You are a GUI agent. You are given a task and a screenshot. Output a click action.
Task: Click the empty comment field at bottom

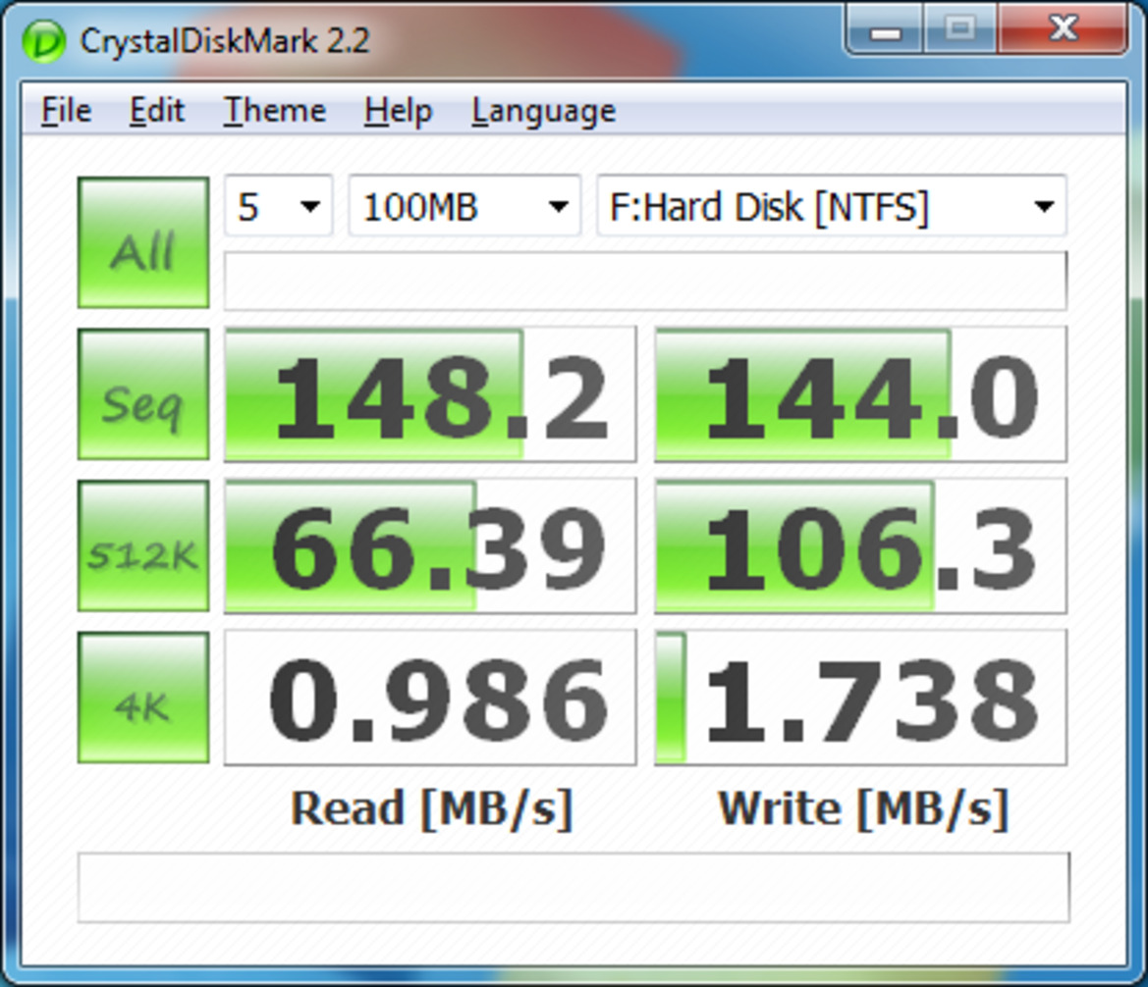[574, 888]
